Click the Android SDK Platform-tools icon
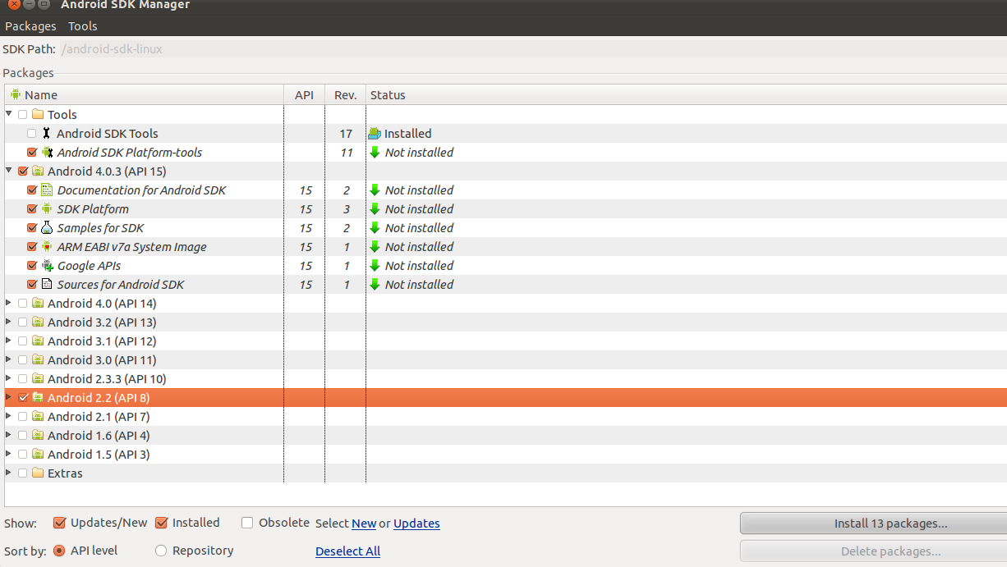1007x567 pixels. tap(47, 153)
